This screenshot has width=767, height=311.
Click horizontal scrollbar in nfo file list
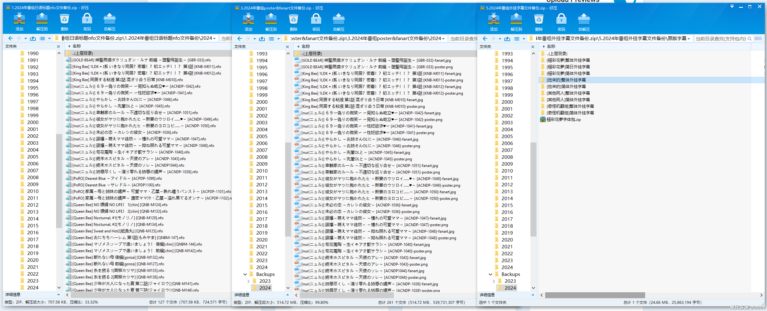click(x=117, y=295)
